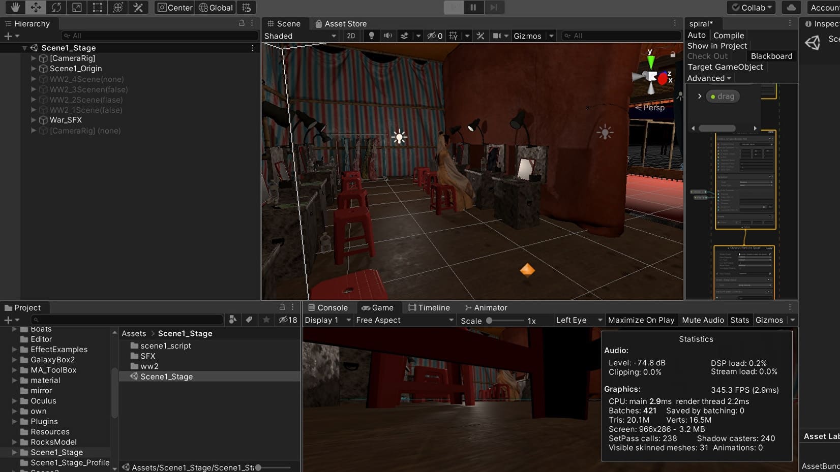Switch to Asset Store tab

point(341,23)
